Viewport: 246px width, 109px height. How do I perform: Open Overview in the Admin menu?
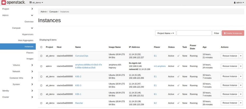[x=29, y=21]
